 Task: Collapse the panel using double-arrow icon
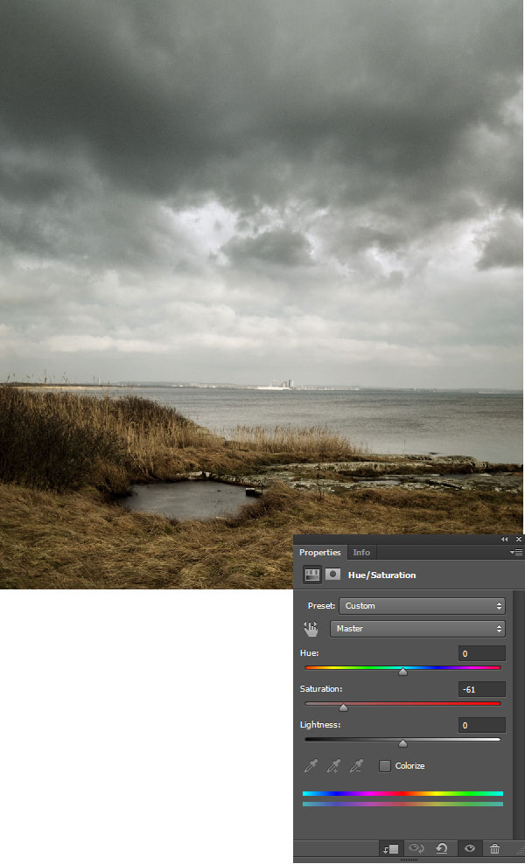pyautogui.click(x=505, y=539)
